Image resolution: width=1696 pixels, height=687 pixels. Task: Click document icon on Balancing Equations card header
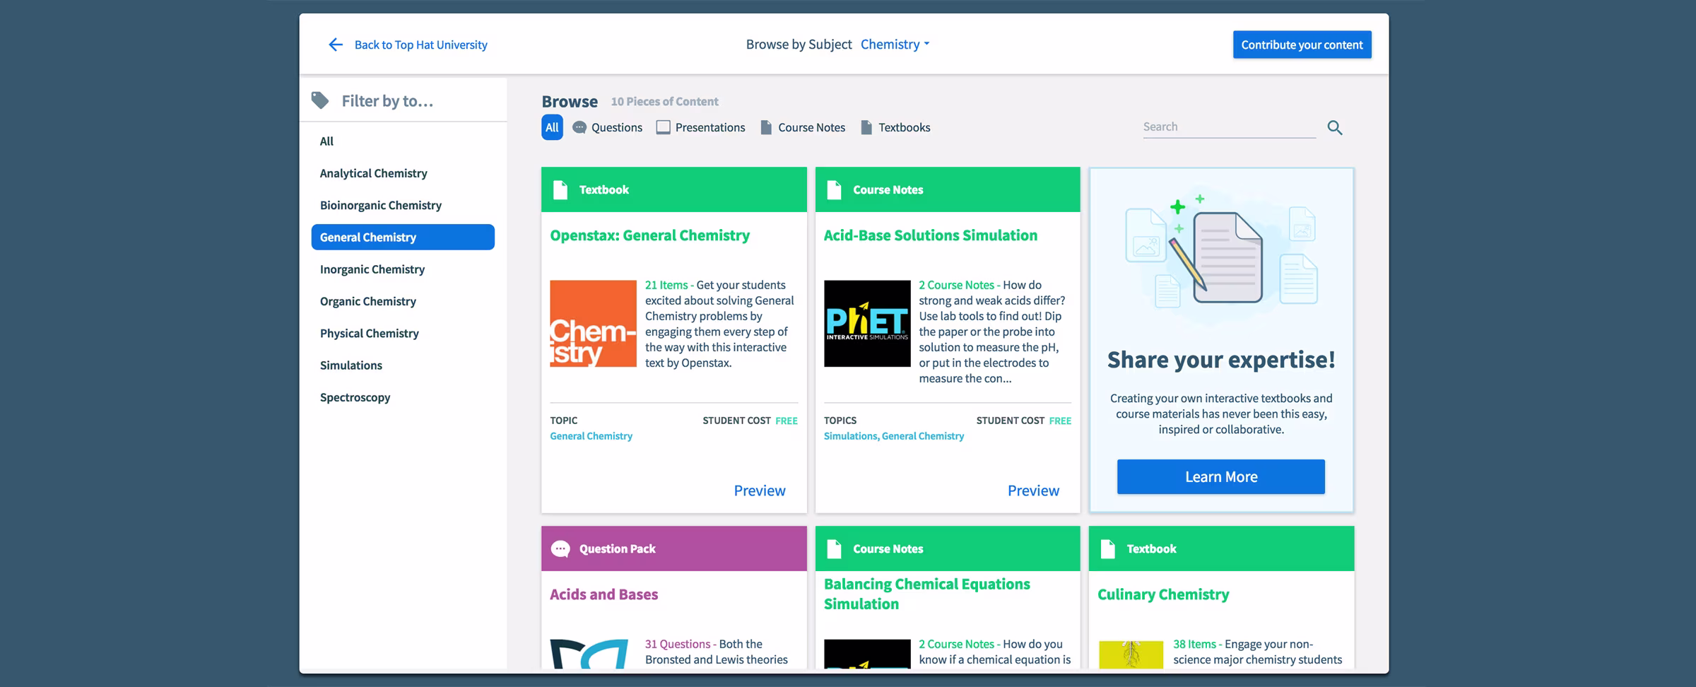(834, 548)
